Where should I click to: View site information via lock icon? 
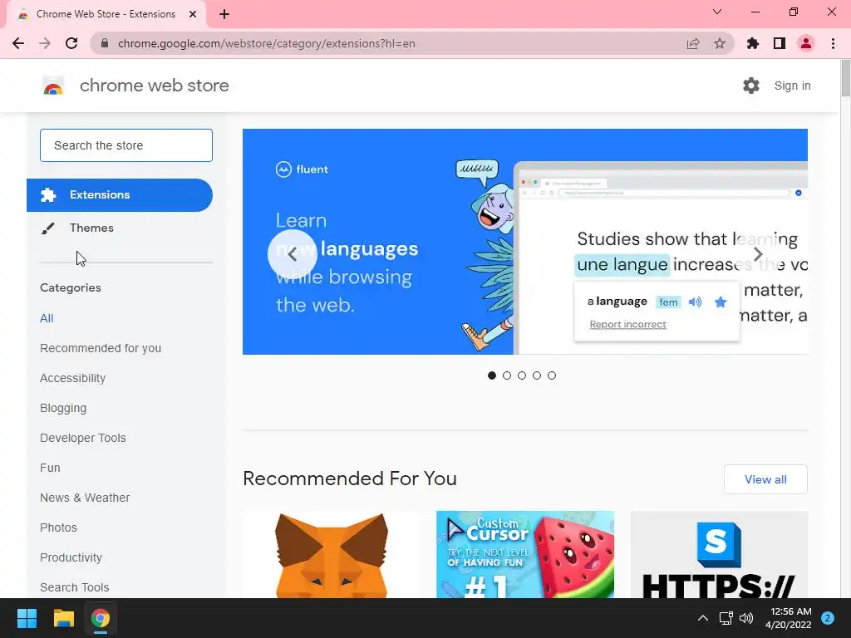[x=105, y=43]
